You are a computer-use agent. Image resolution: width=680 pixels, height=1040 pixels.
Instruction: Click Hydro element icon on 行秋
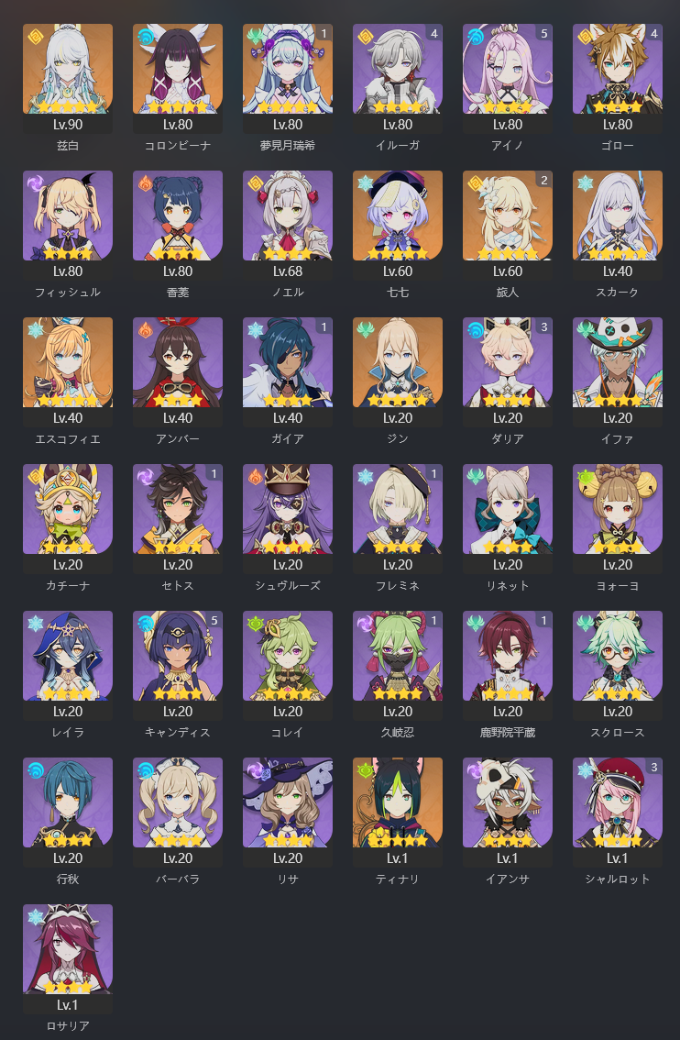click(x=35, y=769)
